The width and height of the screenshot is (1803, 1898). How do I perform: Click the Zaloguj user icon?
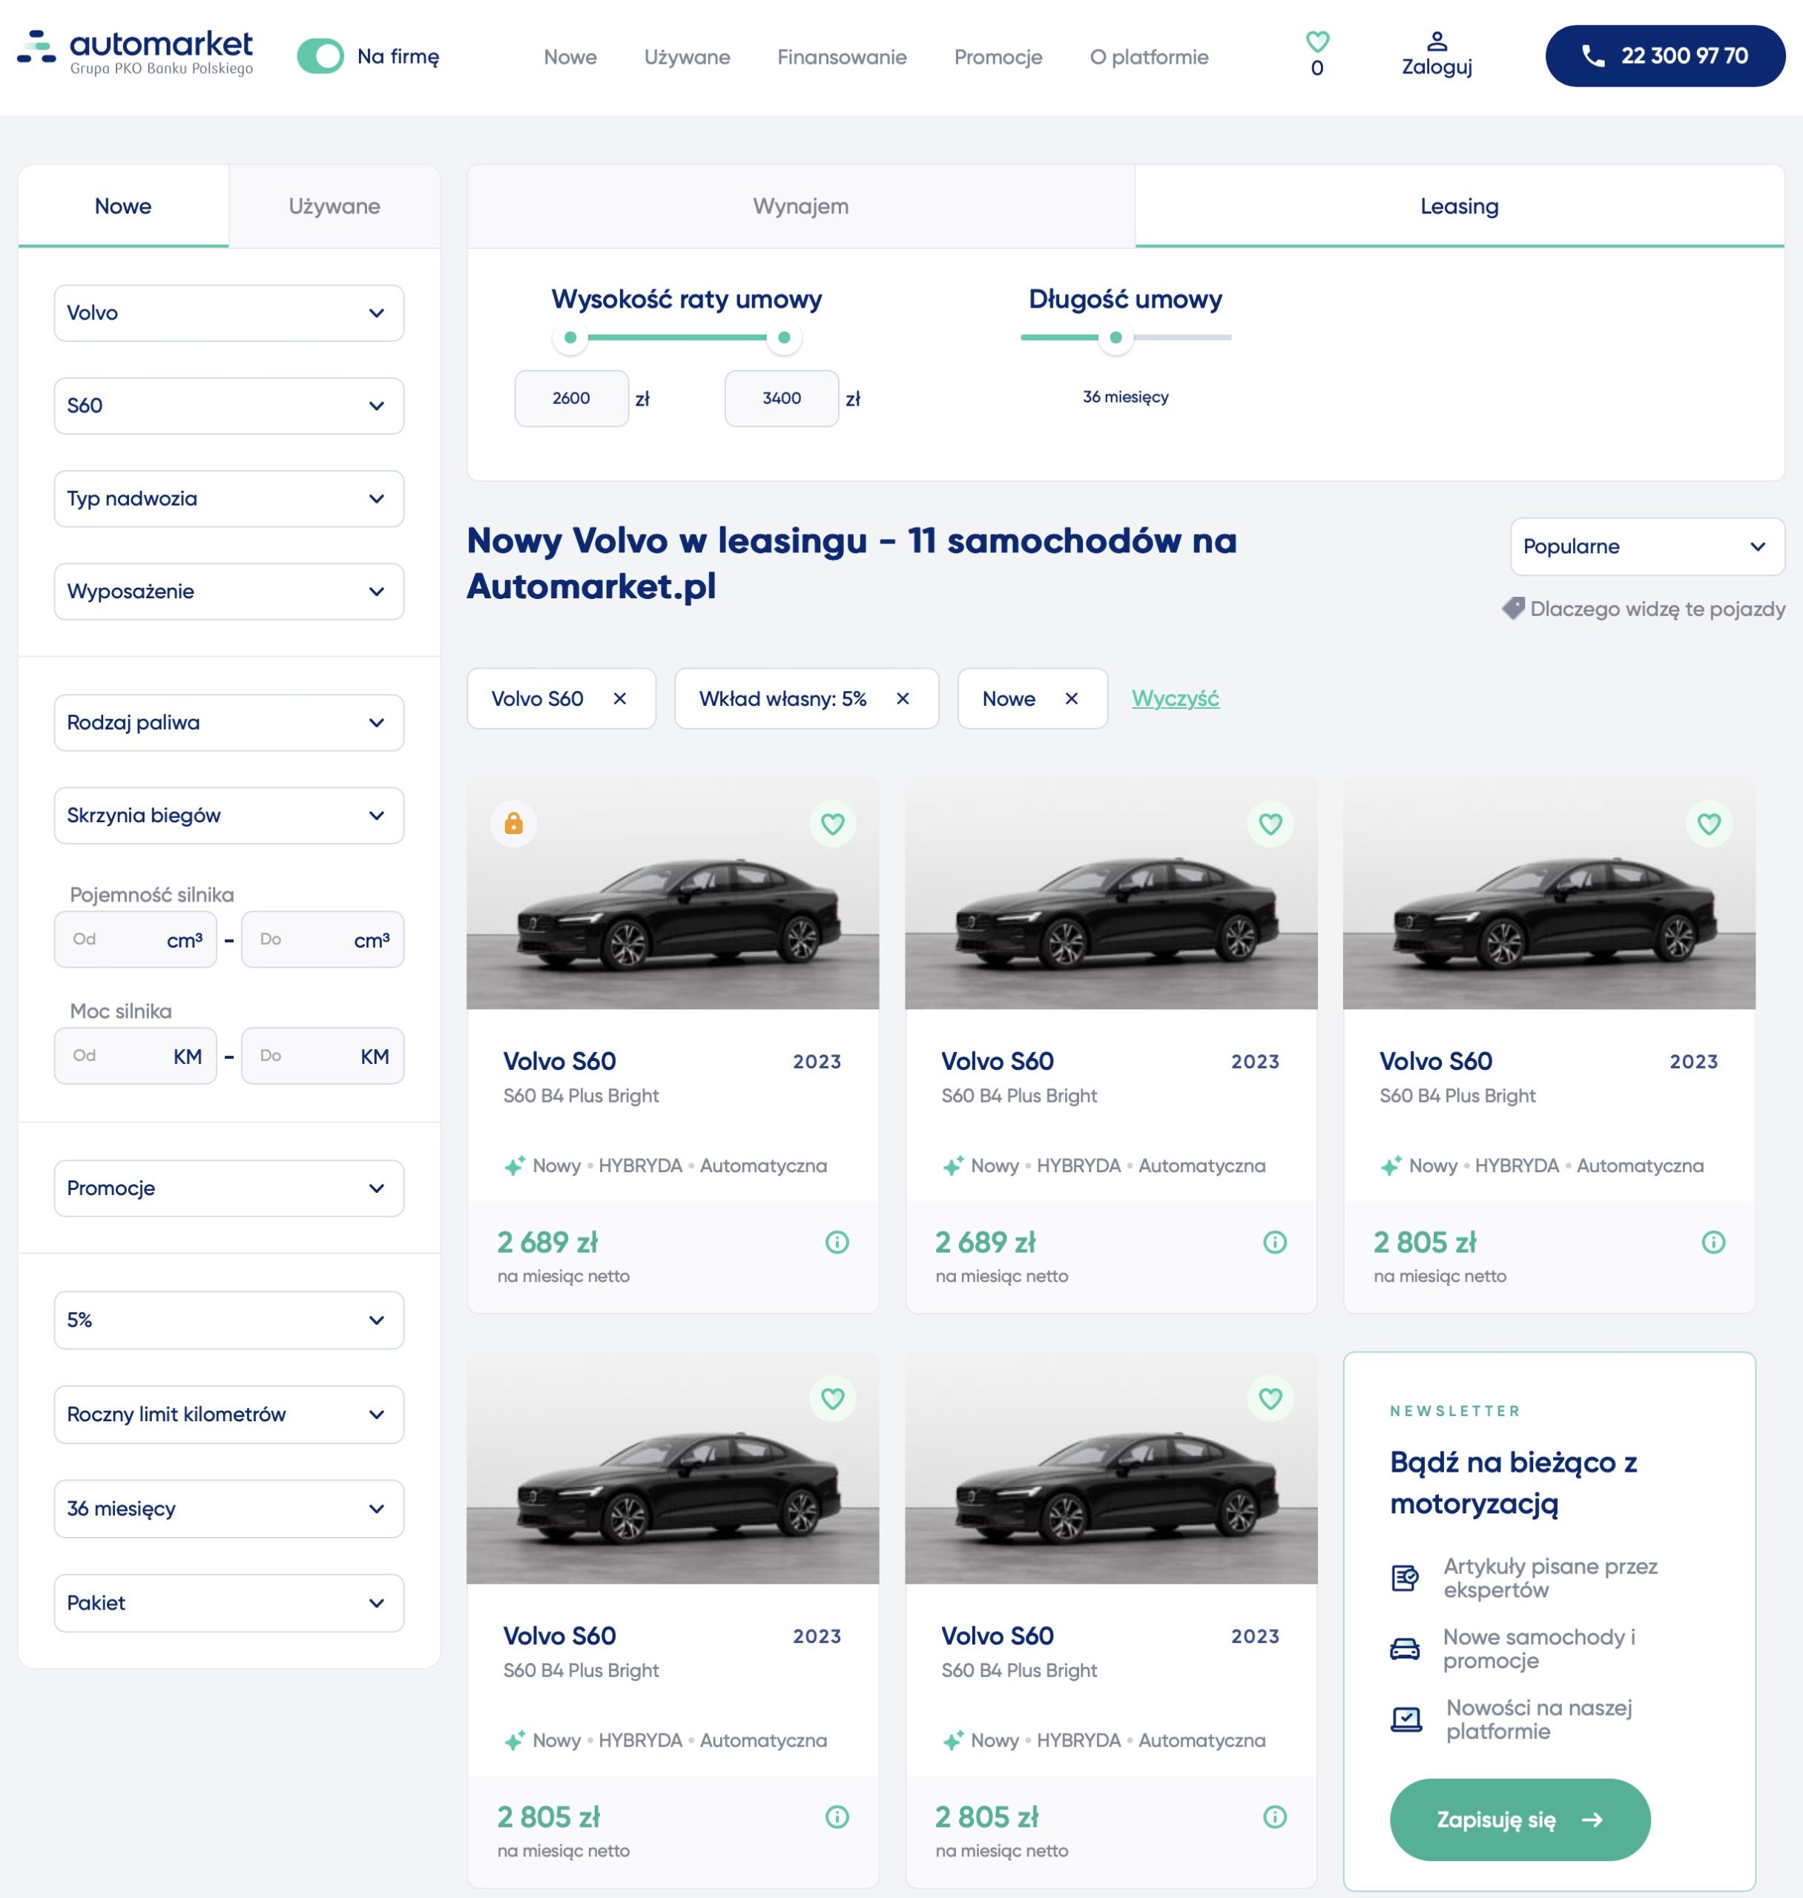pyautogui.click(x=1436, y=42)
